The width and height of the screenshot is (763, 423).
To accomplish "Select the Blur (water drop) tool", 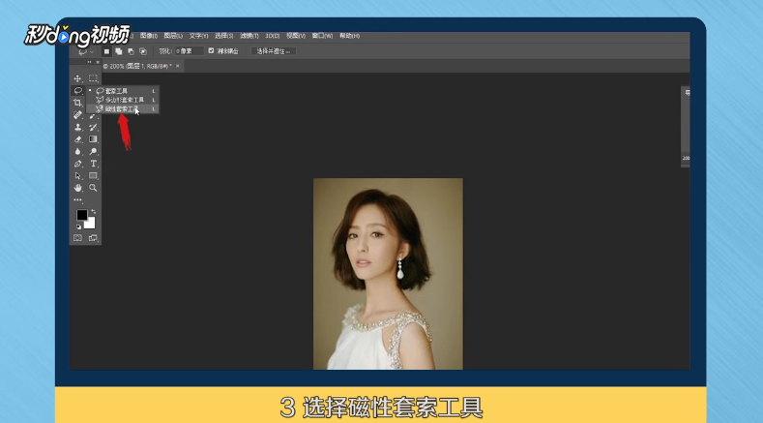I will [77, 152].
